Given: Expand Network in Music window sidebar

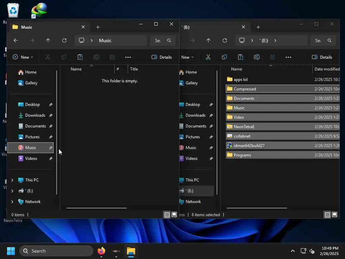Looking at the screenshot, I should click(x=12, y=202).
